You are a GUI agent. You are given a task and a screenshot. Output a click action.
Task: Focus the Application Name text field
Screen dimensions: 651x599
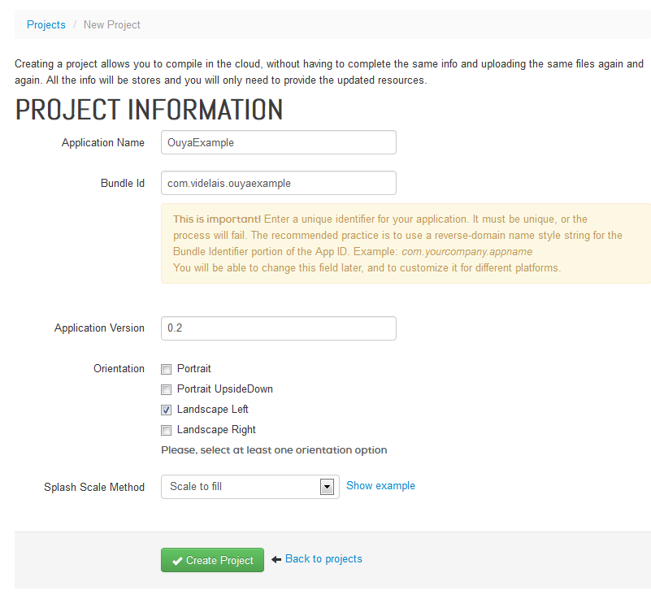[x=278, y=142]
